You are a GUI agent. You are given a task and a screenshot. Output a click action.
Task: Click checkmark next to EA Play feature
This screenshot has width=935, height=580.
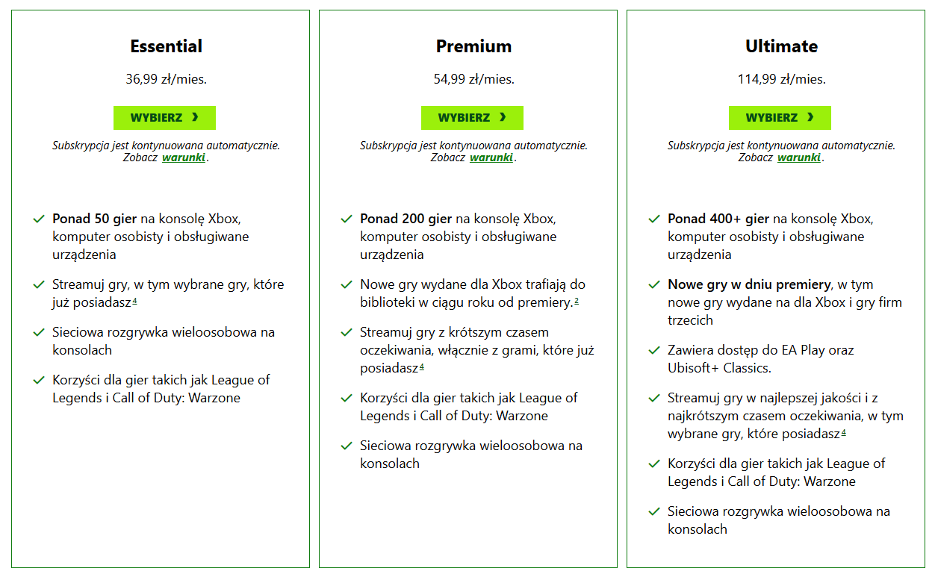click(x=654, y=351)
